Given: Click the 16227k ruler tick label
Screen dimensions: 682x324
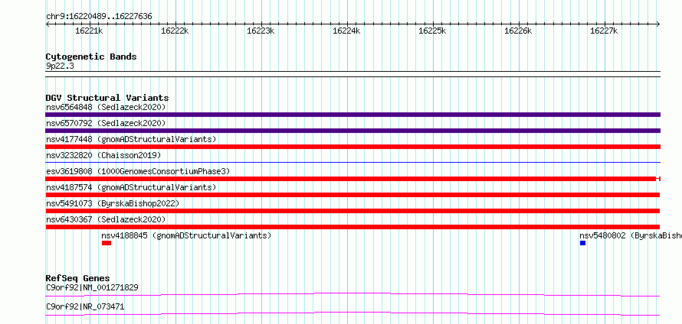Looking at the screenshot, I should click(x=604, y=31).
